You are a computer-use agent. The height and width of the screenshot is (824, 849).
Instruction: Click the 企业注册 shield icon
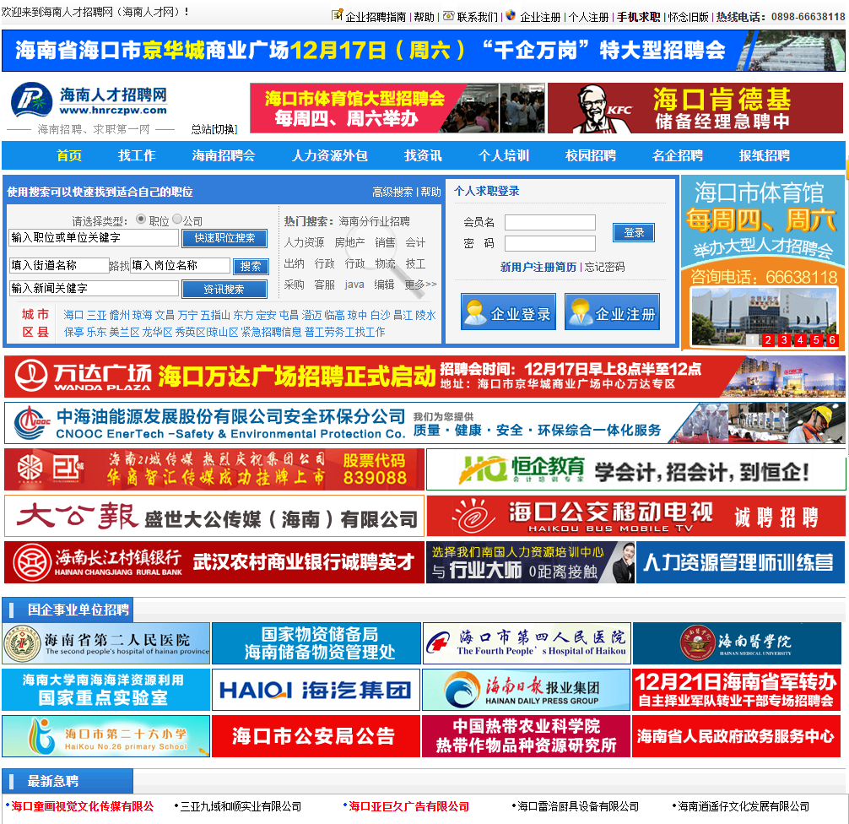point(510,15)
